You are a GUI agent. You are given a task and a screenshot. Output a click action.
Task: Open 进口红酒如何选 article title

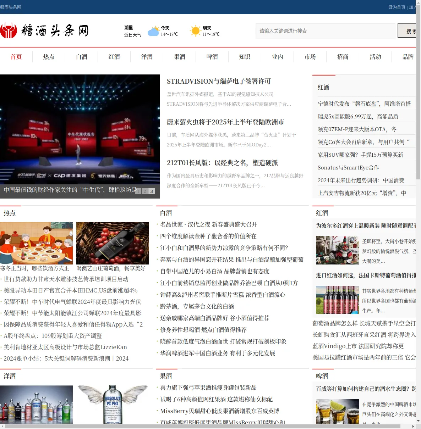pos(366,275)
